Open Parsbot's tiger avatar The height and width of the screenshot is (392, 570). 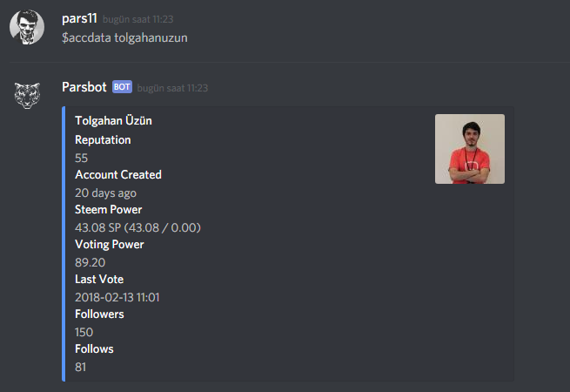[x=27, y=96]
